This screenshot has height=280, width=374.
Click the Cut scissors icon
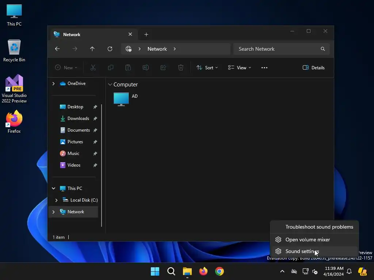coord(93,67)
